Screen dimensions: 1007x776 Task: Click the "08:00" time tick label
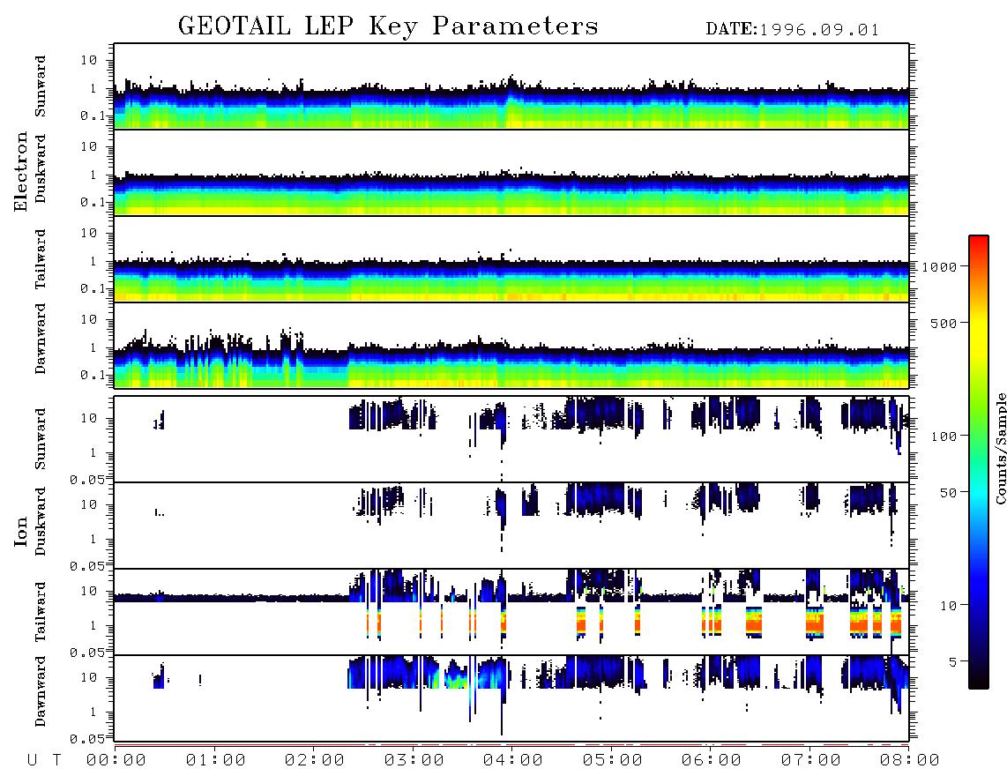coord(909,760)
